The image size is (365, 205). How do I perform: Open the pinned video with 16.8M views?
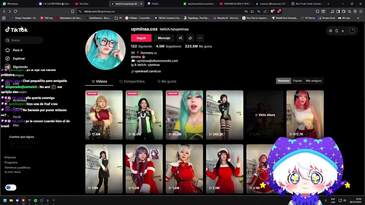tap(144, 115)
